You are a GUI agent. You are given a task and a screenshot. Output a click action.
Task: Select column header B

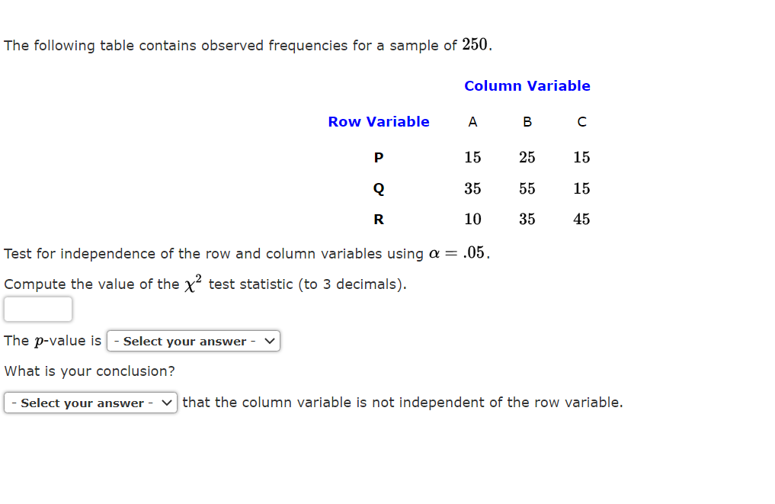527,122
